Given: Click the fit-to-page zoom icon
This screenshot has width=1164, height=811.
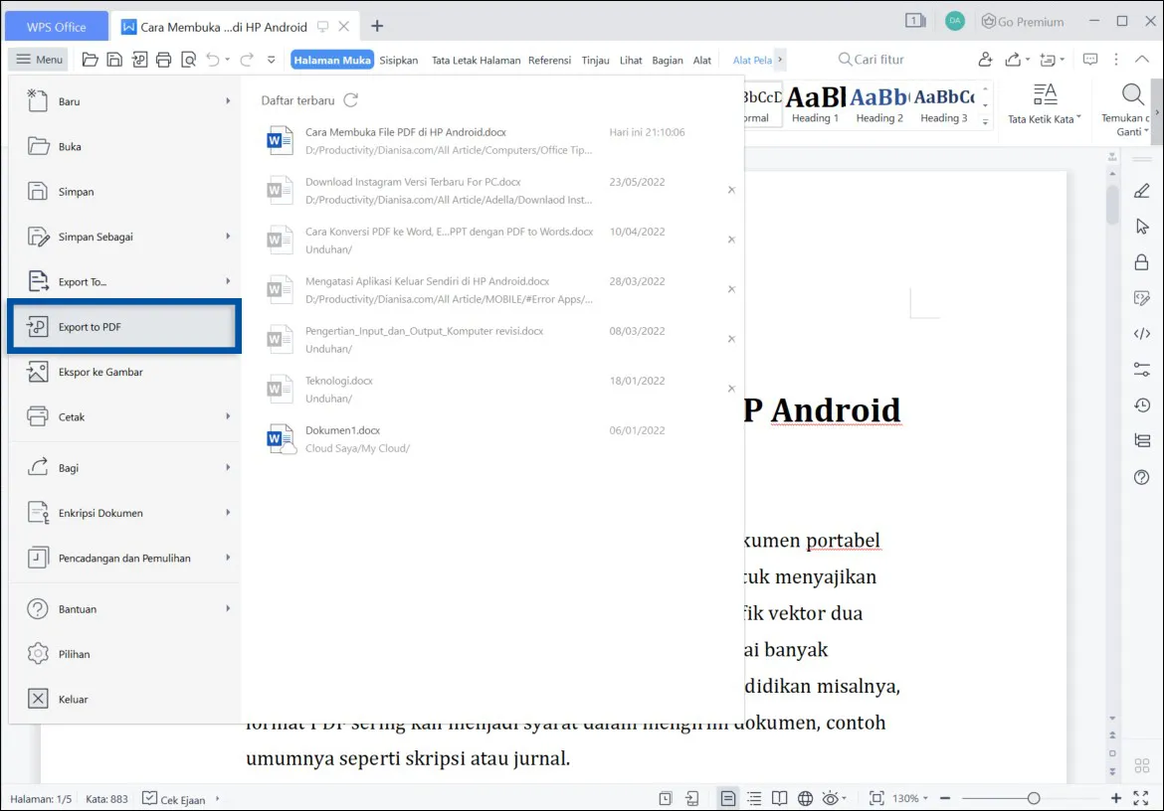Looking at the screenshot, I should click(x=876, y=798).
